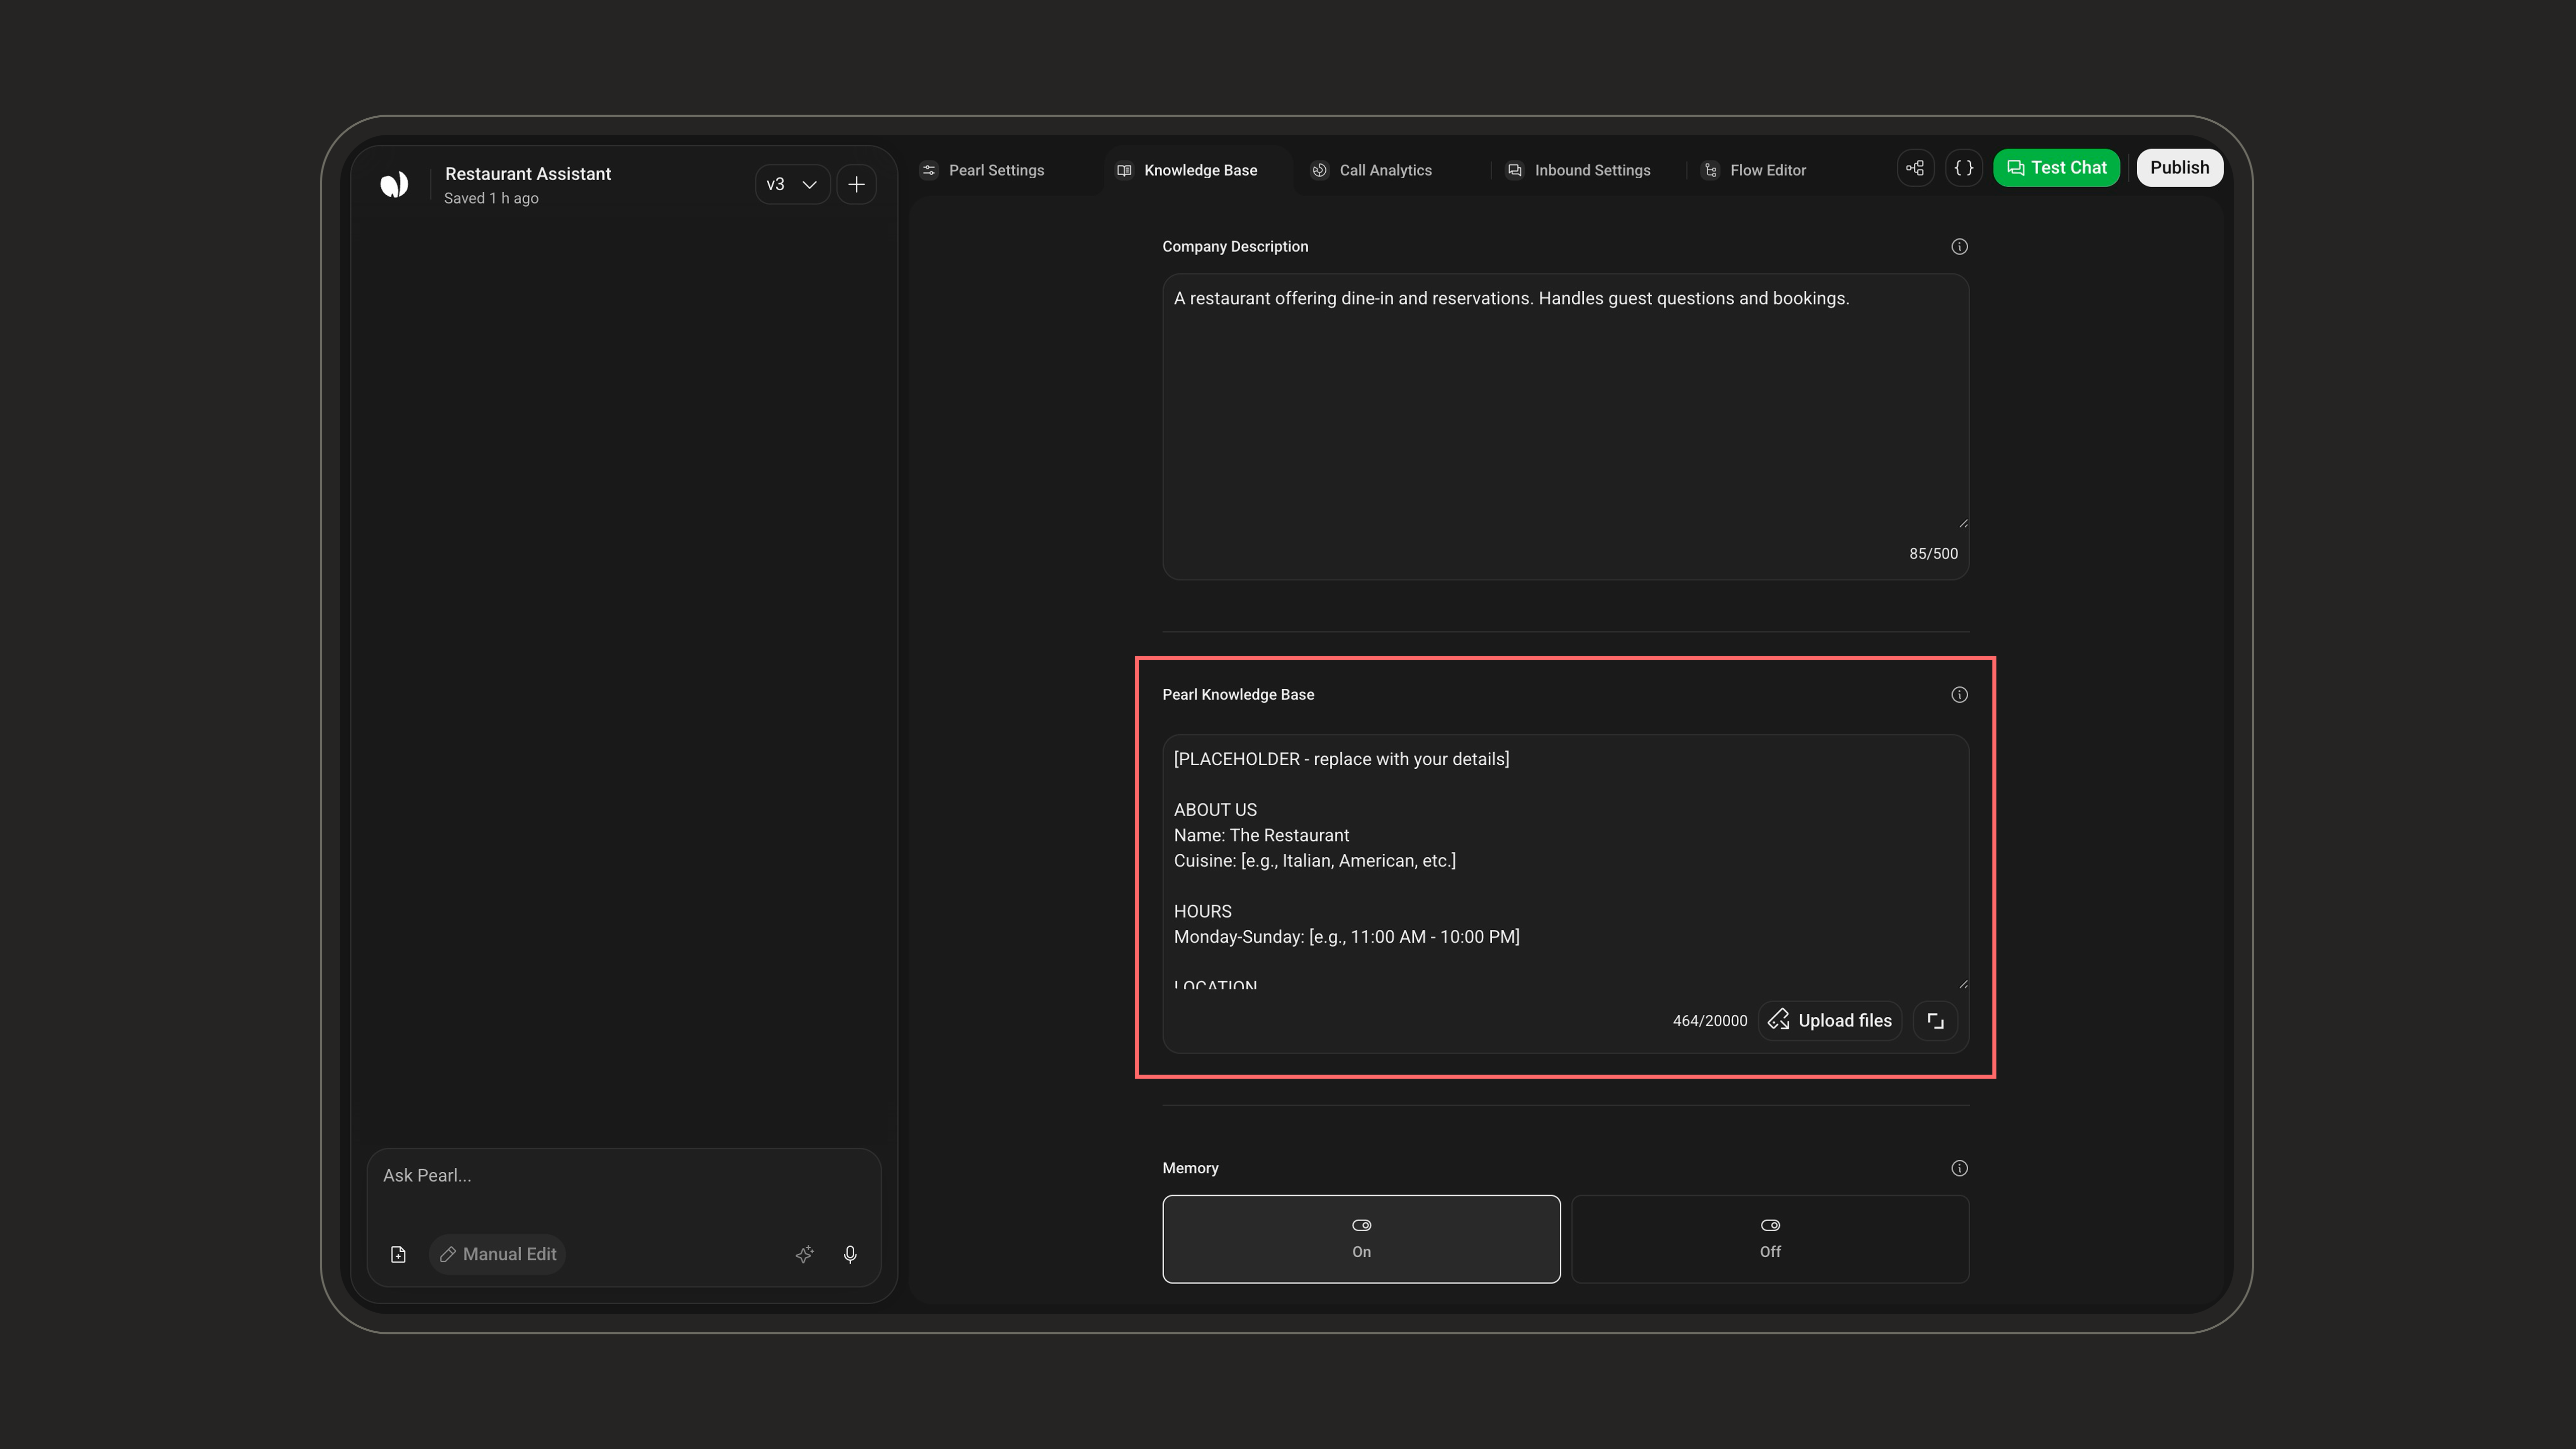Click the 464/20000 character counter

(x=1710, y=1021)
